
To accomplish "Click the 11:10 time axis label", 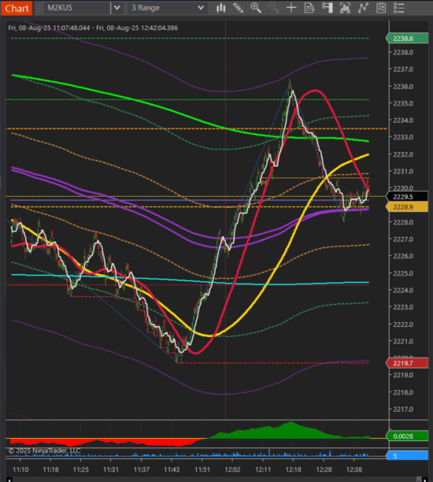I will click(x=21, y=470).
